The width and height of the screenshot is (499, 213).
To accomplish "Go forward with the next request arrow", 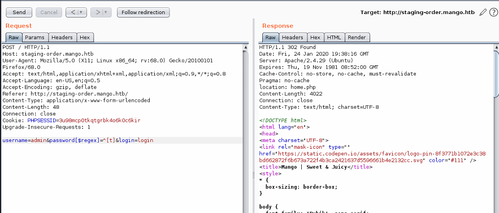I will pos(98,12).
